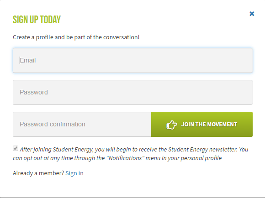This screenshot has width=265, height=198.
Task: Focus the Email input field
Action: tap(132, 60)
